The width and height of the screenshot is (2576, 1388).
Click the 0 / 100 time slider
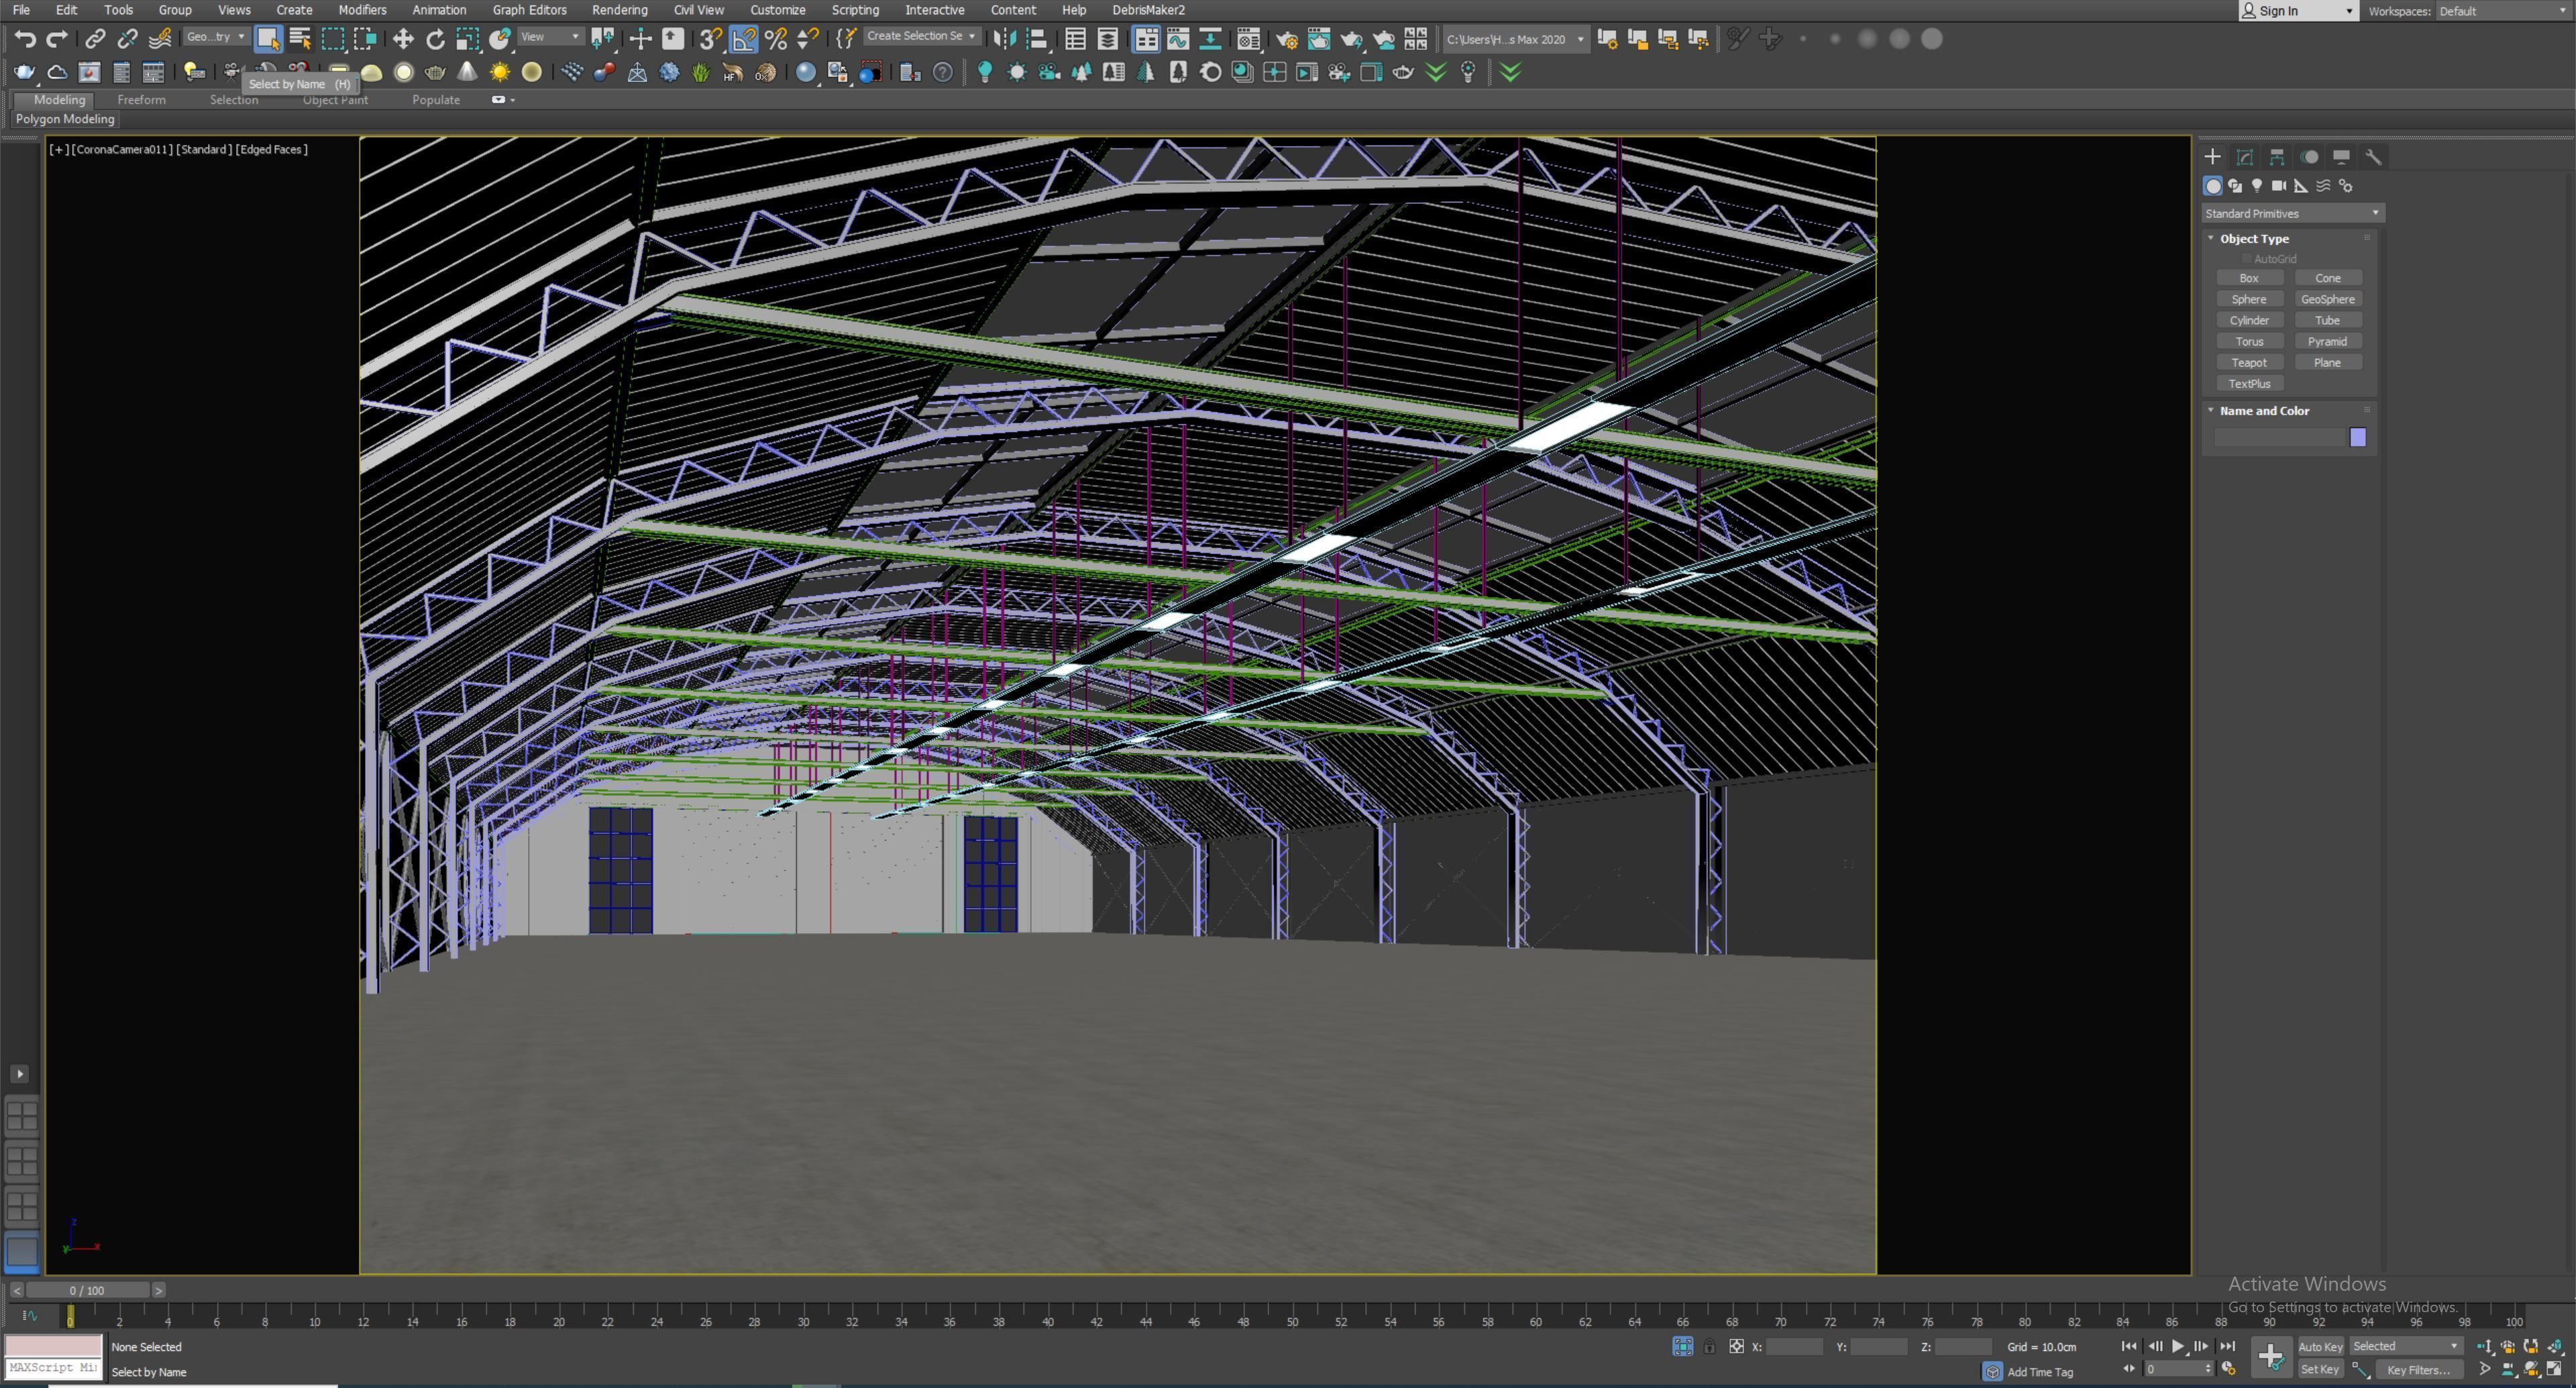(87, 1291)
